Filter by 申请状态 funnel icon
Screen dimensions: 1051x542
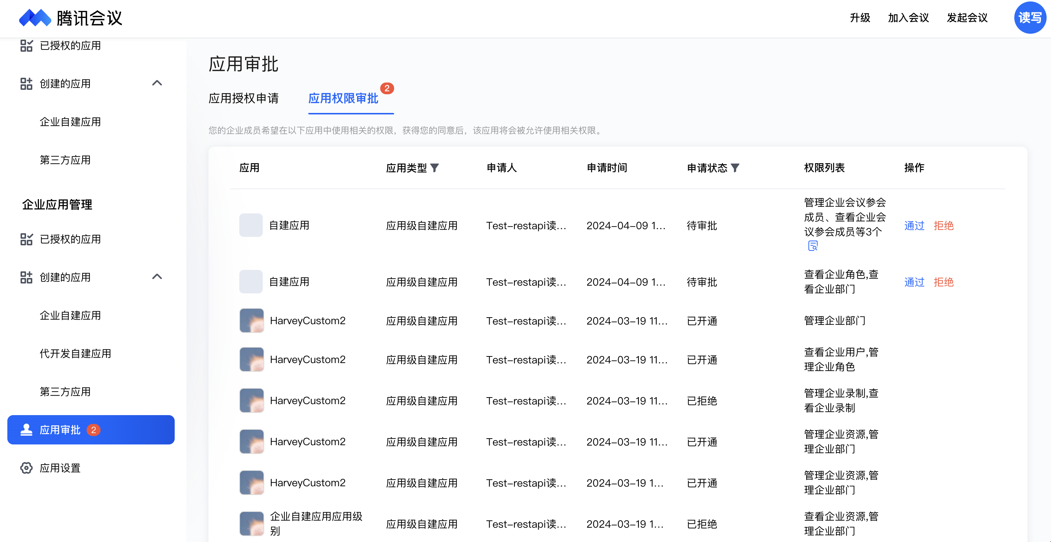click(x=735, y=168)
